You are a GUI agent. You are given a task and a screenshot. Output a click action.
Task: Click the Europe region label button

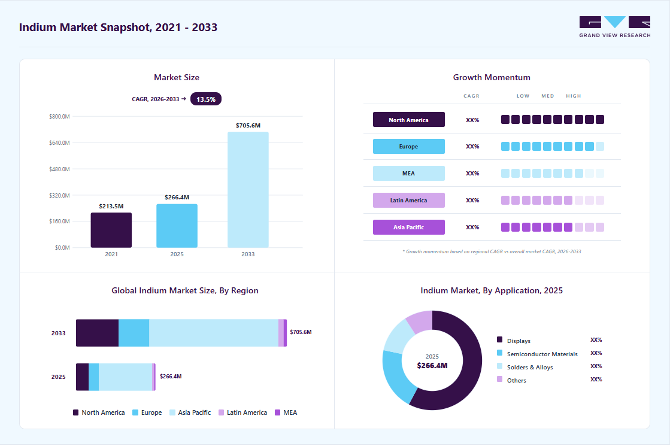point(408,146)
